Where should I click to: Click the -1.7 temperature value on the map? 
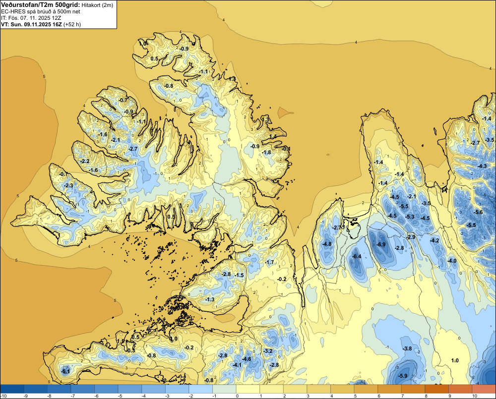[269, 262]
